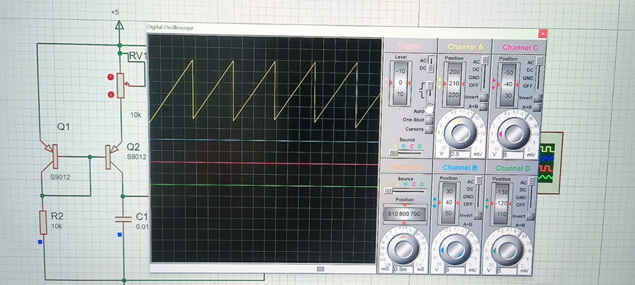
Task: Select the RV1 potentiometer component
Action: [120, 85]
